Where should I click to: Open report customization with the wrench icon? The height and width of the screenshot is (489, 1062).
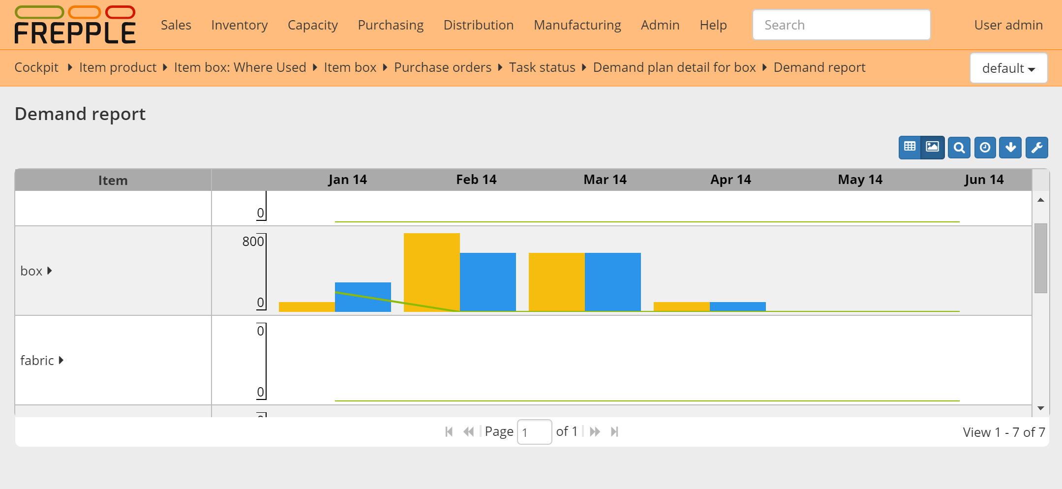coord(1037,147)
